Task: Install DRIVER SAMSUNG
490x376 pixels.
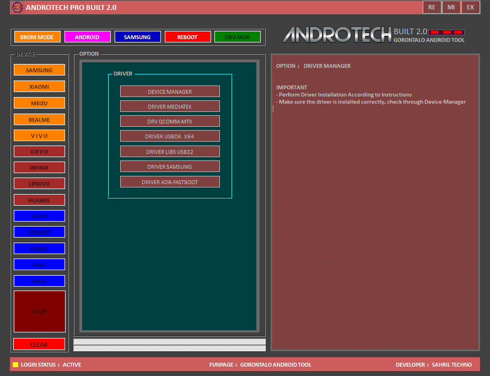Action: click(x=170, y=166)
